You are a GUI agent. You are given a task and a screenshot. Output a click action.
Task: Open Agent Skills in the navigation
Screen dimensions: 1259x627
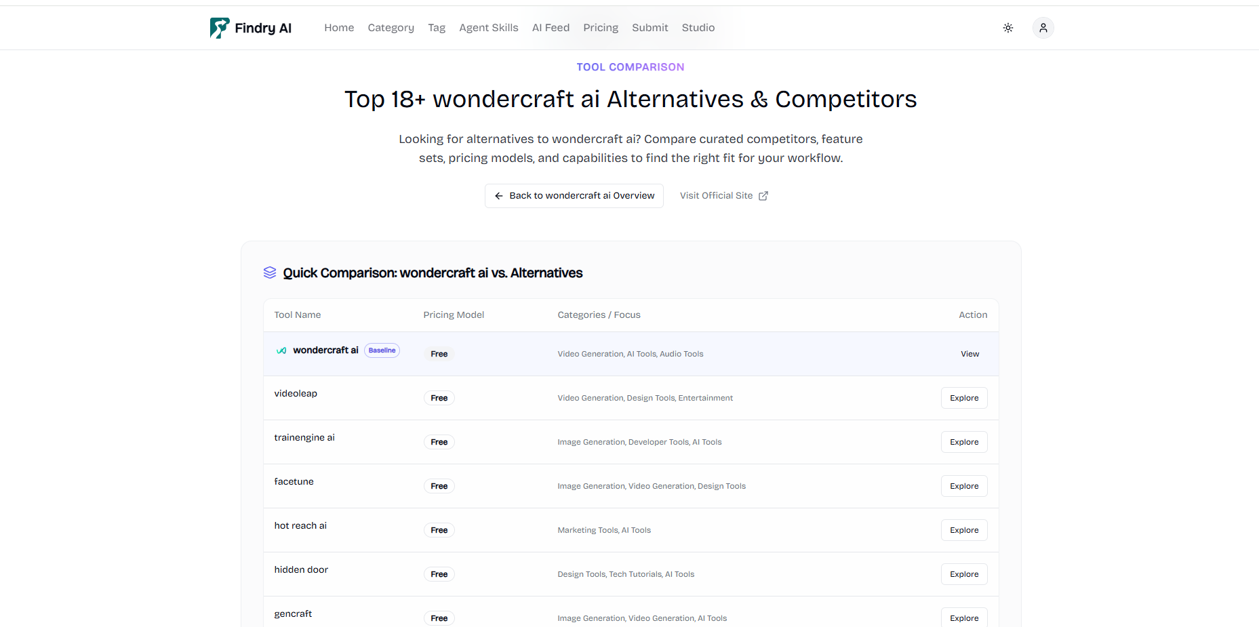[489, 28]
